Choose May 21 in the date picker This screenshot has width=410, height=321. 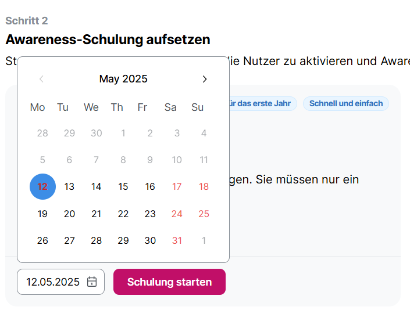(97, 214)
